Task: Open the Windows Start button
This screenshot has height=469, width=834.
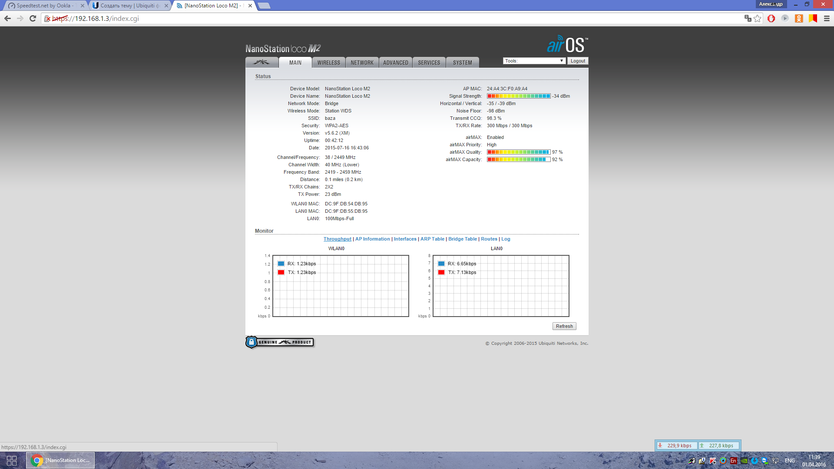Action: coord(12,460)
